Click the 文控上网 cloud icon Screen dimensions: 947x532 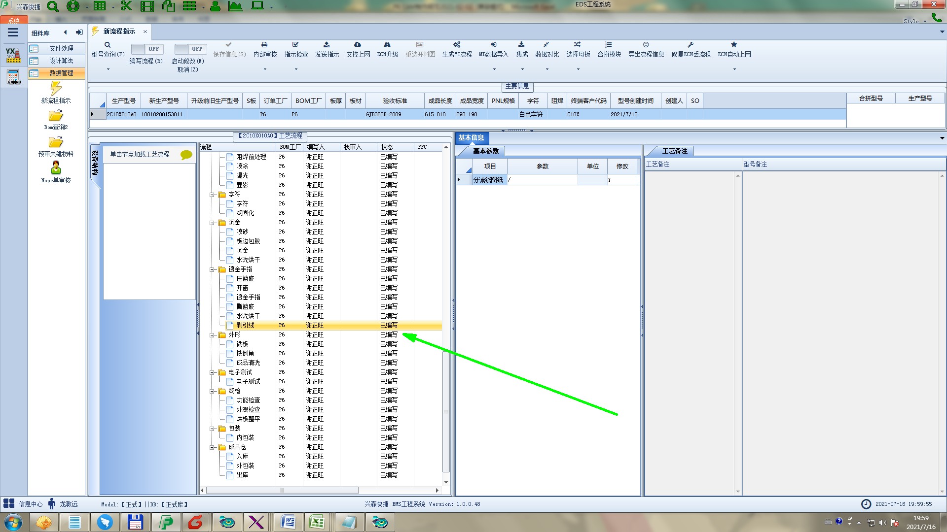[358, 44]
